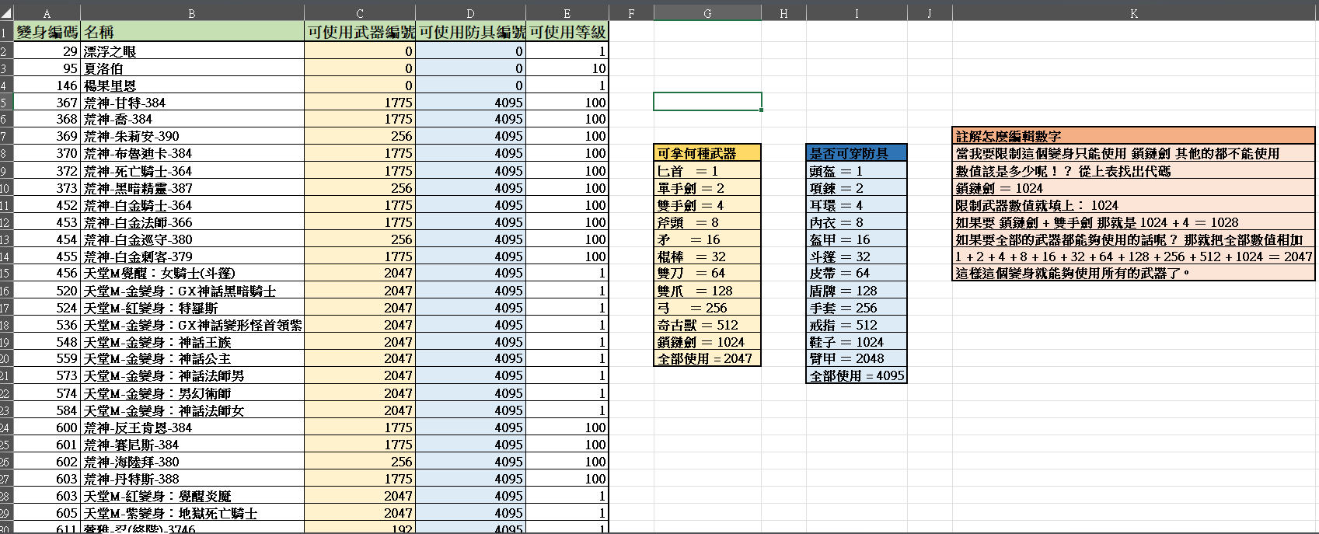Select cell 荒神-丹特斯-388
Image resolution: width=1319 pixels, height=534 pixels.
point(192,479)
